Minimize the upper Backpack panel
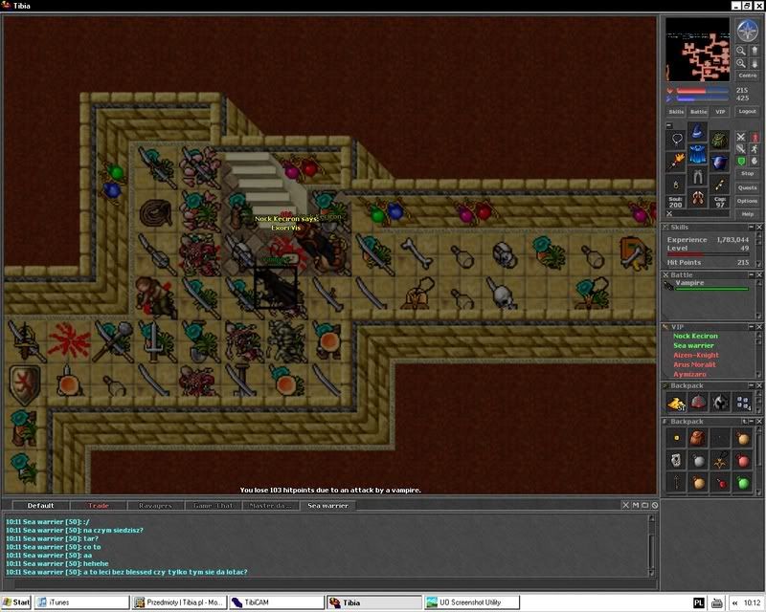766x612 pixels. (x=752, y=385)
